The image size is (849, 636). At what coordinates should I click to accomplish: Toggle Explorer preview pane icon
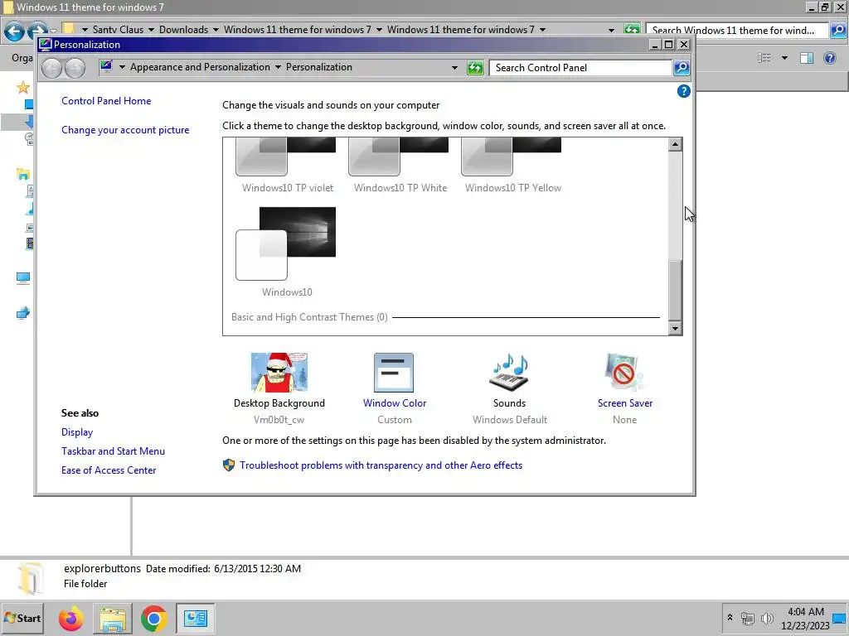807,58
